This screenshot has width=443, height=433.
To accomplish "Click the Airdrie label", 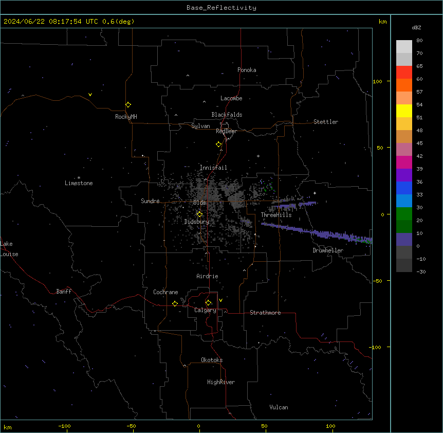I will 207,276.
